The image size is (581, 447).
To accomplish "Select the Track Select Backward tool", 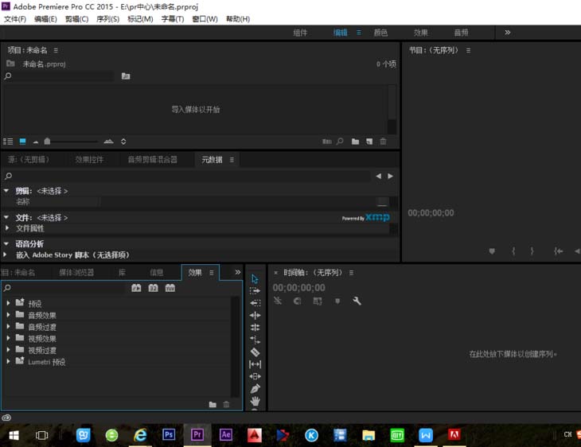I will [255, 303].
